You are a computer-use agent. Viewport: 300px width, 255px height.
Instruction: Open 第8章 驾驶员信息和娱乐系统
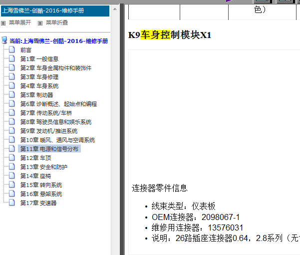[x=56, y=122]
